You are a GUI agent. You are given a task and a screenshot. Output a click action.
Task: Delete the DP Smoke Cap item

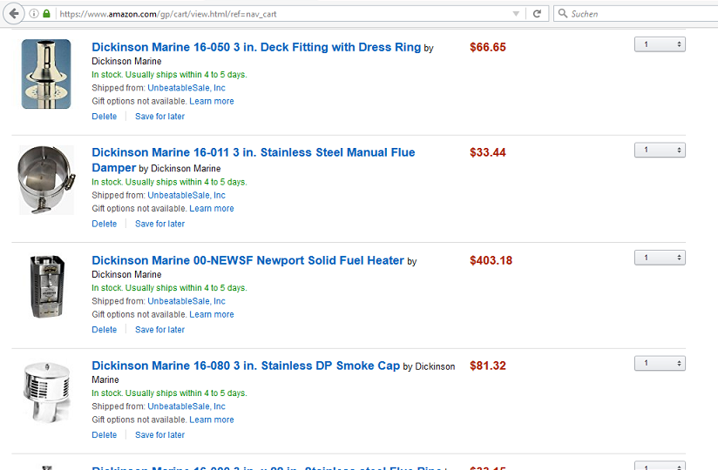pyautogui.click(x=105, y=435)
